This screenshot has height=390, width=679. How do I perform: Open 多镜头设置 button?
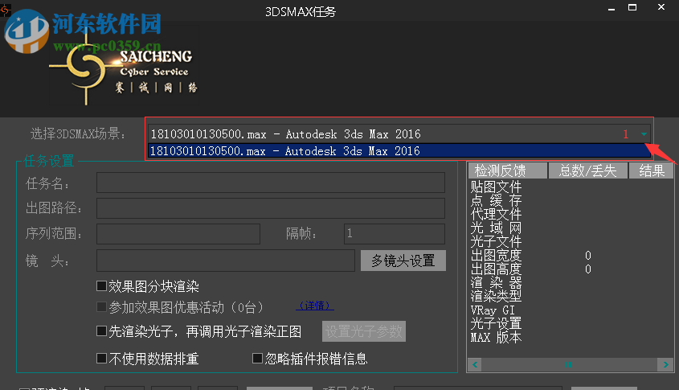coord(403,261)
